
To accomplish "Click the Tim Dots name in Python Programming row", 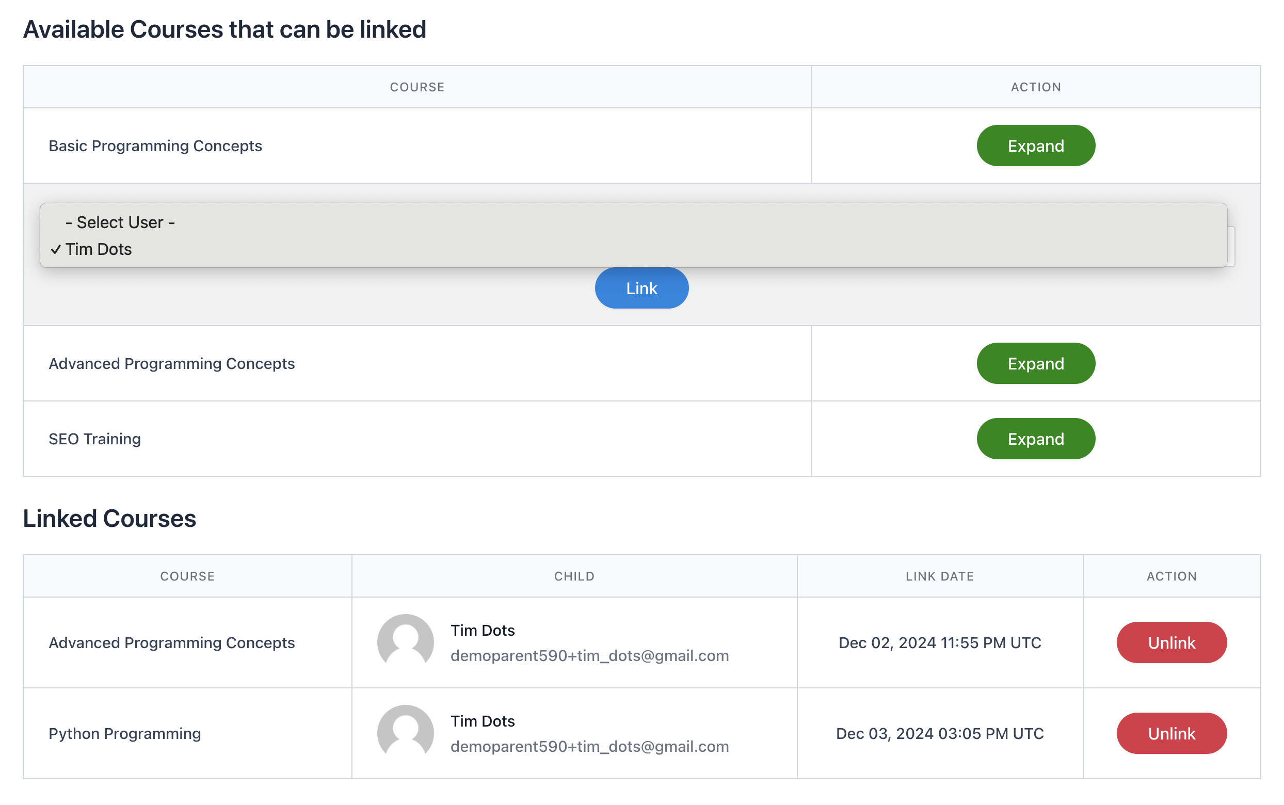I will (x=483, y=720).
